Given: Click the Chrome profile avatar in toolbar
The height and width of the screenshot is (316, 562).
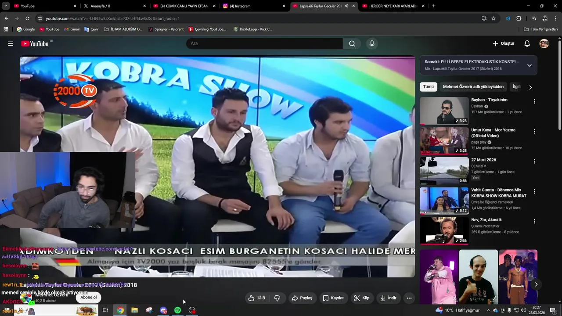Looking at the screenshot, I should 545,18.
